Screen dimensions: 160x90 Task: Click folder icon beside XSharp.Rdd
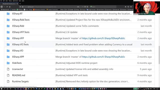click(8, 26)
